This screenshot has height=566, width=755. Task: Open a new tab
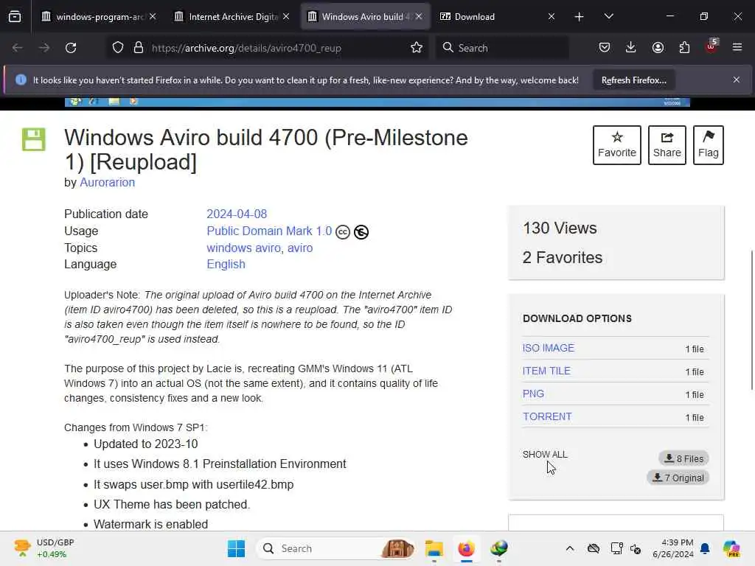580,17
